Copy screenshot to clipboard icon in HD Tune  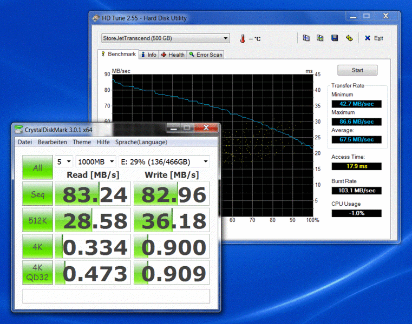pos(320,38)
